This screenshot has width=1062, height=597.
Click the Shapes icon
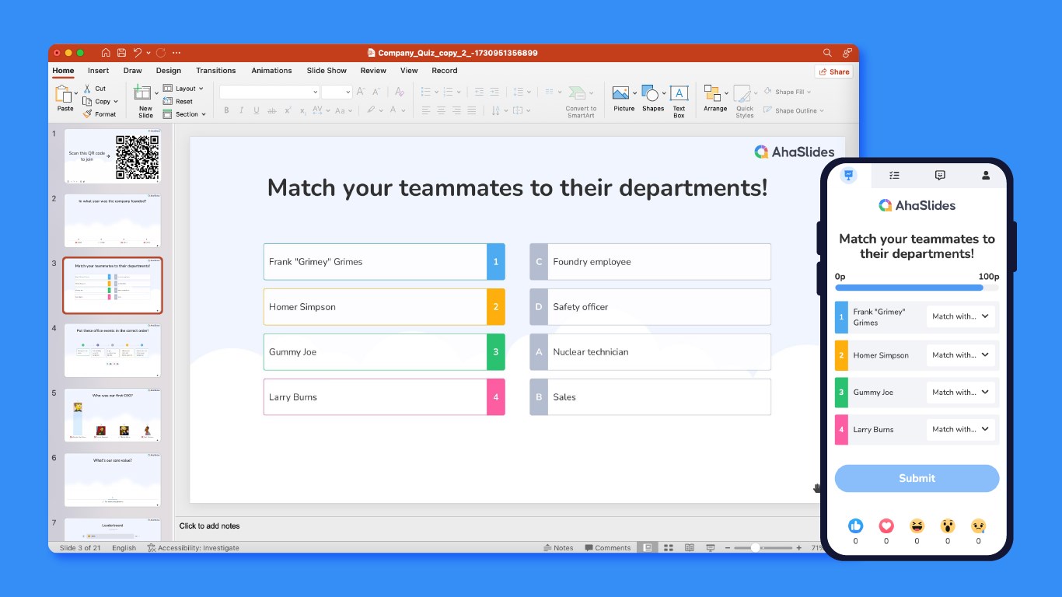651,93
